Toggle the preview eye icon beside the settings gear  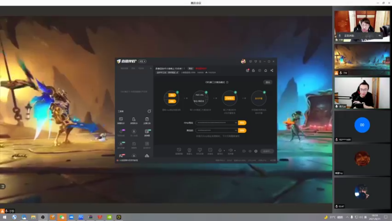250,151
